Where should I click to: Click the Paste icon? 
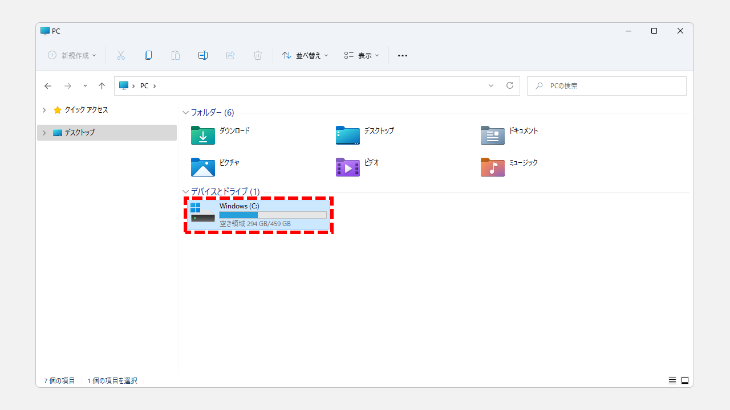(x=175, y=55)
